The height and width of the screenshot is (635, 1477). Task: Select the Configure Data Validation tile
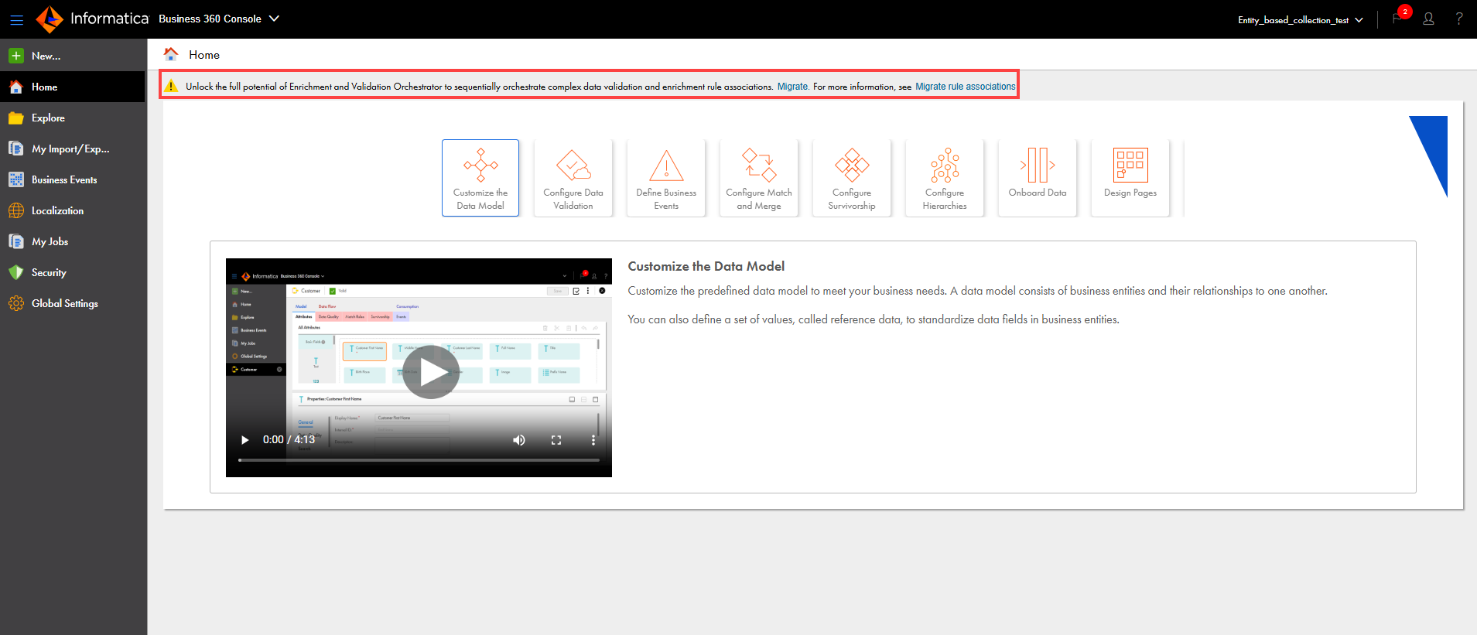[x=573, y=178]
